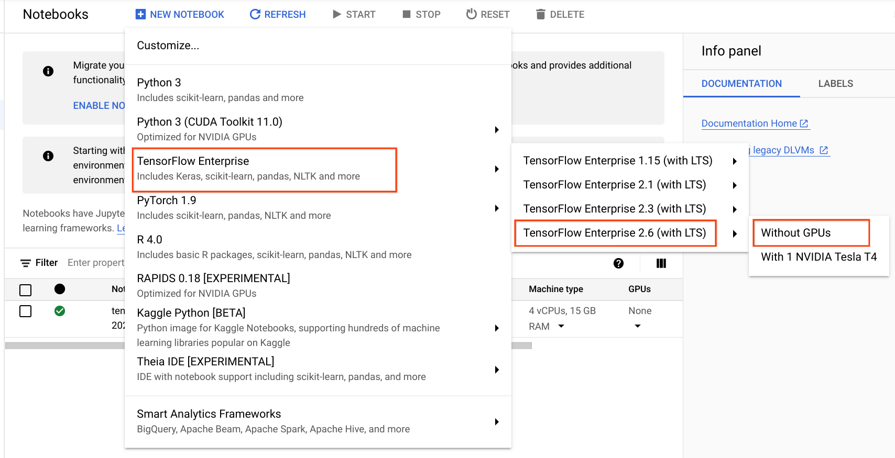
Task: Expand the Theia IDE submenu arrow
Action: click(496, 370)
